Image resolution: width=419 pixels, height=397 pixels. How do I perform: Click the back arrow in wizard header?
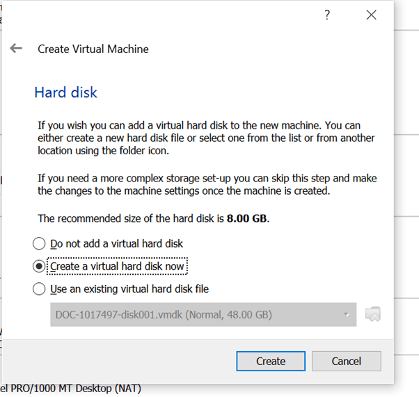pos(17,49)
